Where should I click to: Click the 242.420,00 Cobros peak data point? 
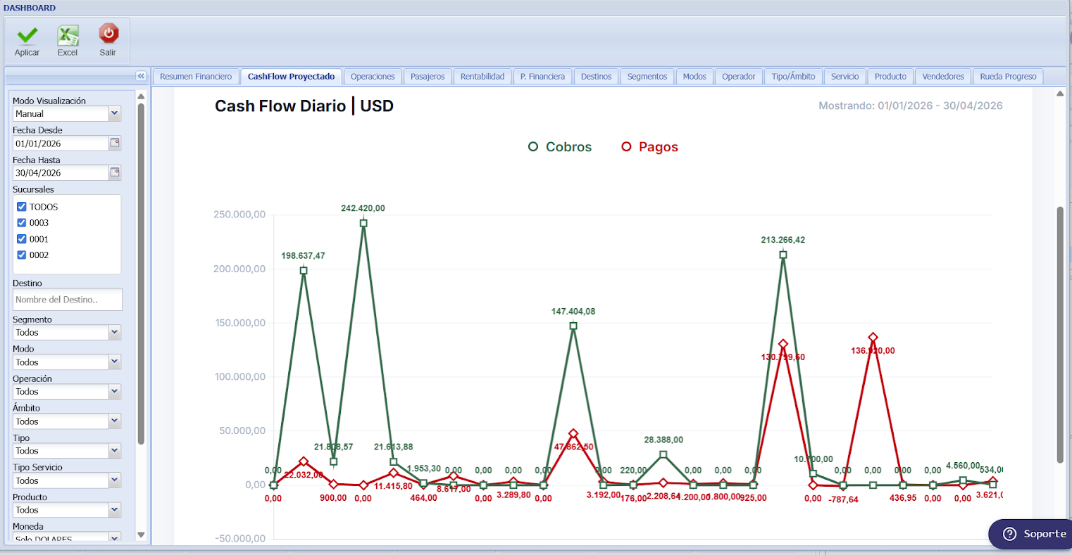click(363, 223)
